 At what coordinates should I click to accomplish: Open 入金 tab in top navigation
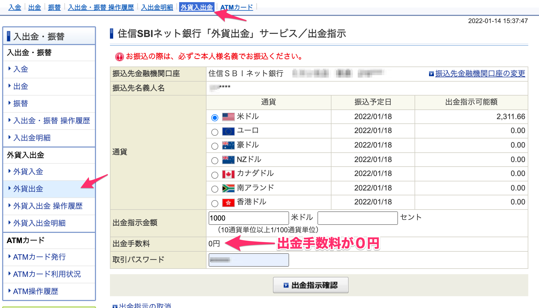coord(15,7)
